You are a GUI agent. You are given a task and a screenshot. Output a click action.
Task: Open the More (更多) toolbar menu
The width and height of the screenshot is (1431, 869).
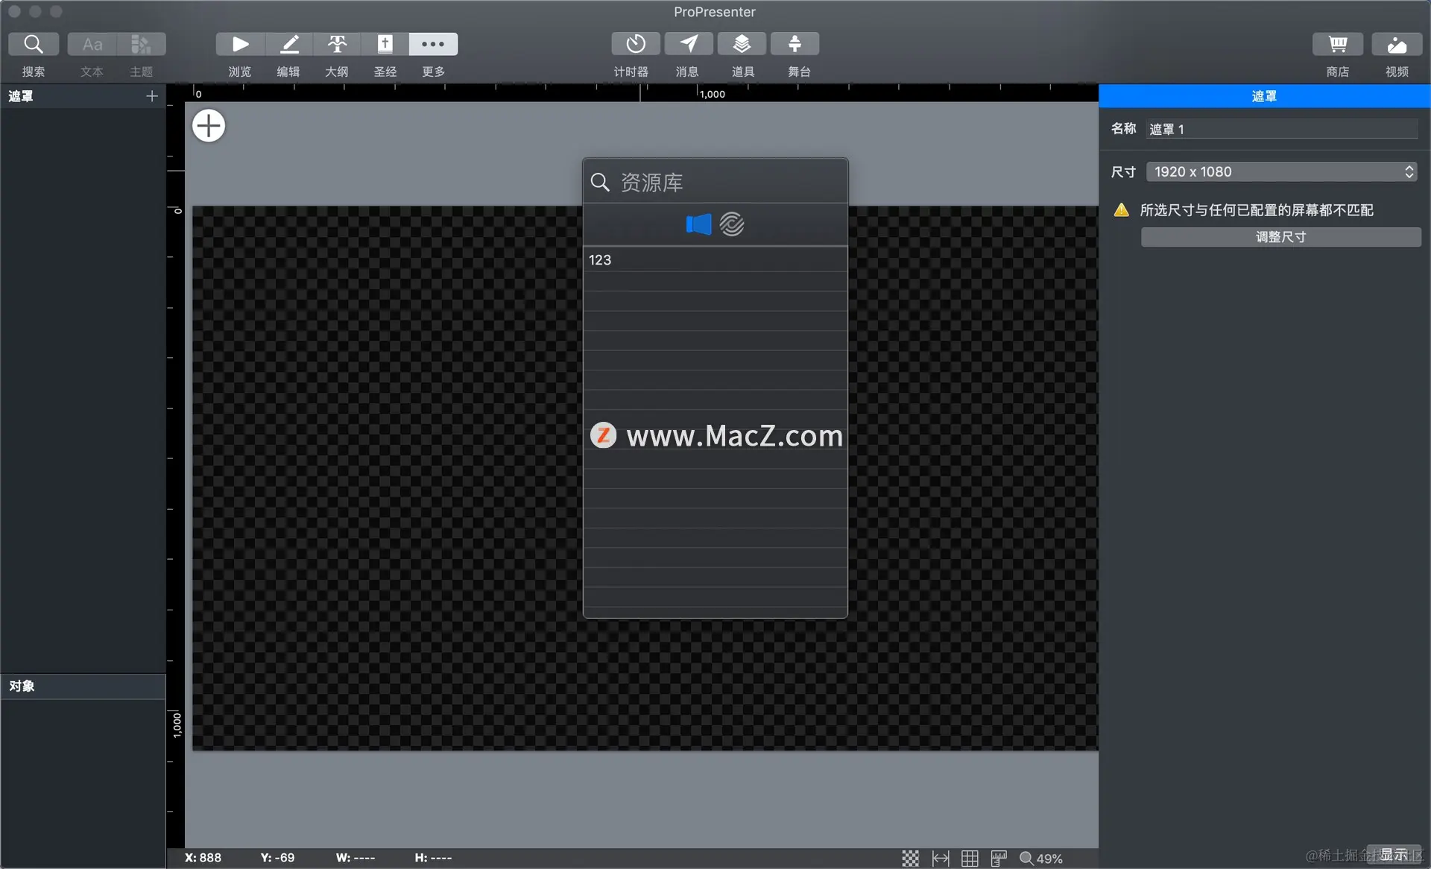433,44
